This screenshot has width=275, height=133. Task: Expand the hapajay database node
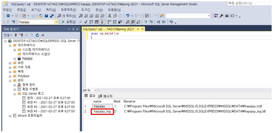[15, 58]
